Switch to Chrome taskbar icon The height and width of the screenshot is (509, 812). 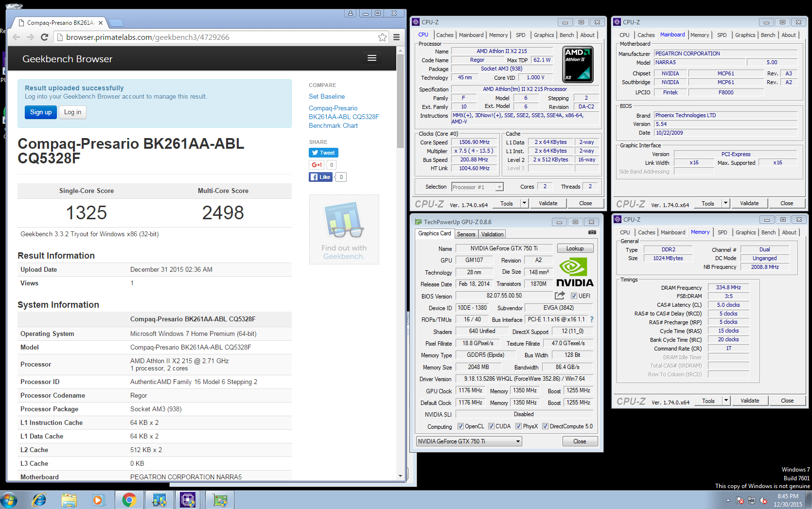(x=129, y=500)
